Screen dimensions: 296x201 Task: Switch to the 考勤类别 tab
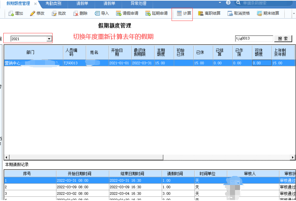tap(53, 3)
